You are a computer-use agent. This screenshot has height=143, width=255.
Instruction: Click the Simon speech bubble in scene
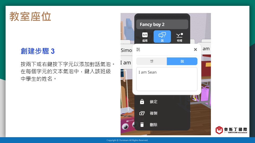pos(126,50)
